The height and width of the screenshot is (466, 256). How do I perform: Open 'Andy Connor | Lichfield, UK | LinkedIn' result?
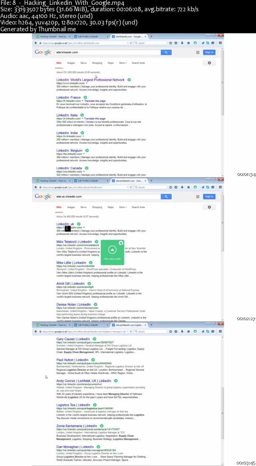pyautogui.click(x=84, y=381)
